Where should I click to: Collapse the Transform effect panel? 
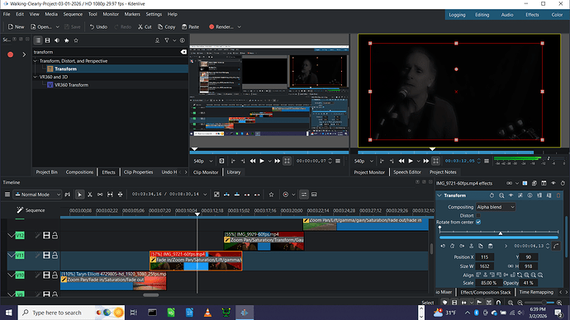(x=439, y=195)
